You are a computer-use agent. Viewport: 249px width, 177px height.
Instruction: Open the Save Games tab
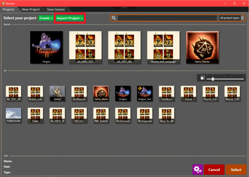click(x=56, y=10)
